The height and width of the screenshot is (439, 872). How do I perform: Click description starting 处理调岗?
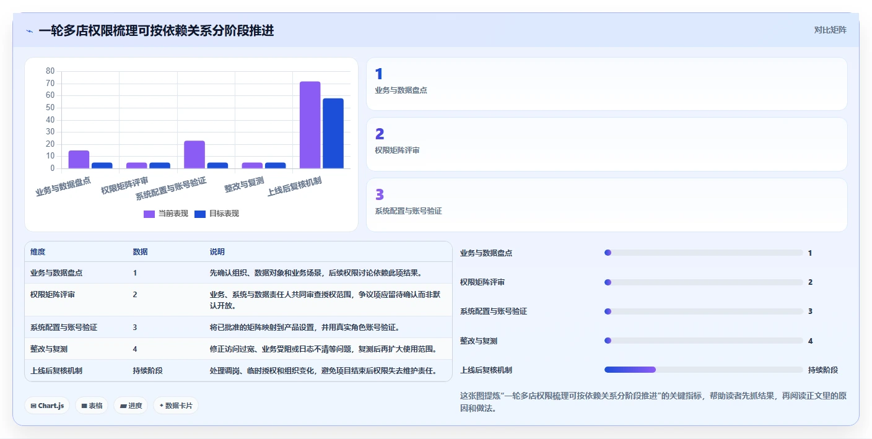coord(325,371)
